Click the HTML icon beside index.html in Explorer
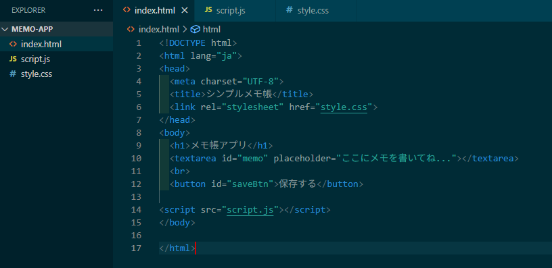The image size is (552, 268). [x=13, y=45]
